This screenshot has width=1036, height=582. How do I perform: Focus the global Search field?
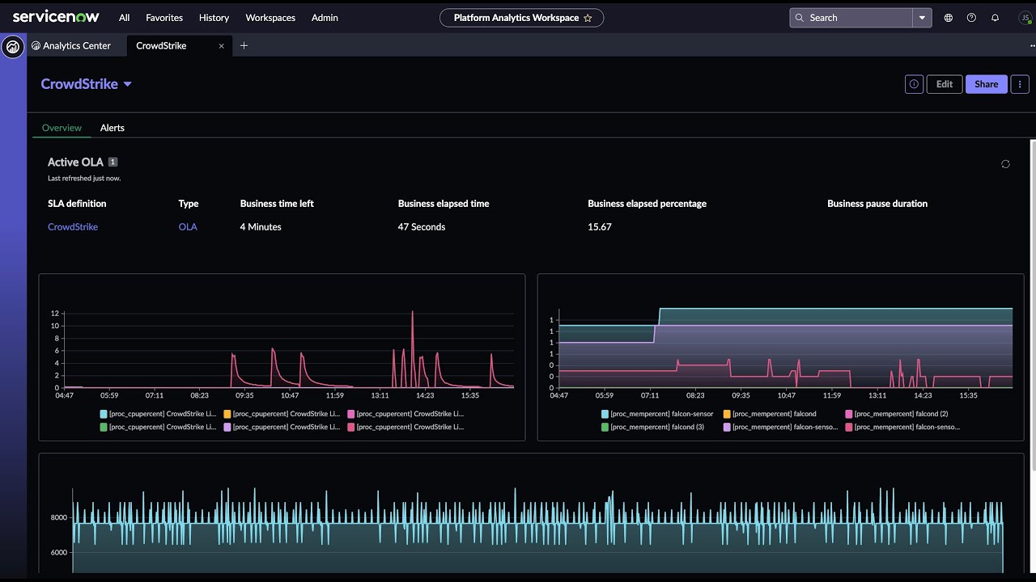click(x=851, y=18)
